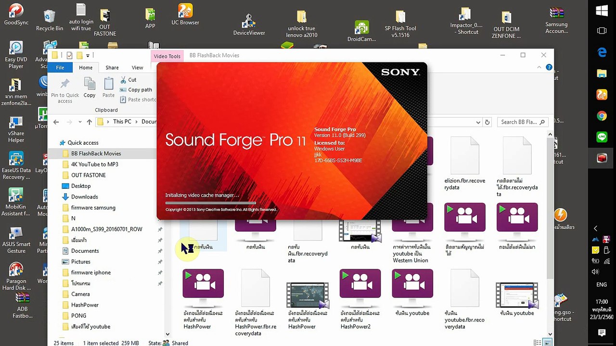This screenshot has height=346, width=616.
Task: Open the Video Tools contextual tab
Action: (167, 56)
